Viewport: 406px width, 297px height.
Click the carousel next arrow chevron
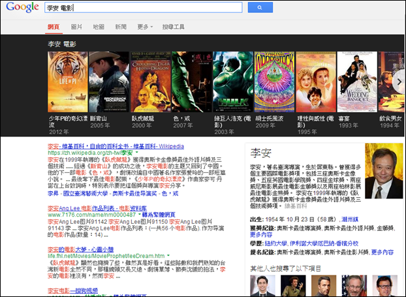coord(399,82)
